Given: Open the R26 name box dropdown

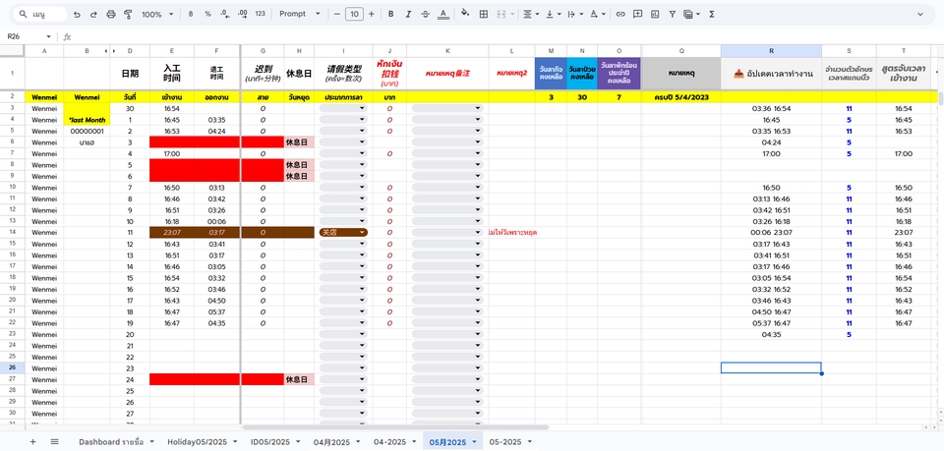Looking at the screenshot, I should [x=51, y=36].
